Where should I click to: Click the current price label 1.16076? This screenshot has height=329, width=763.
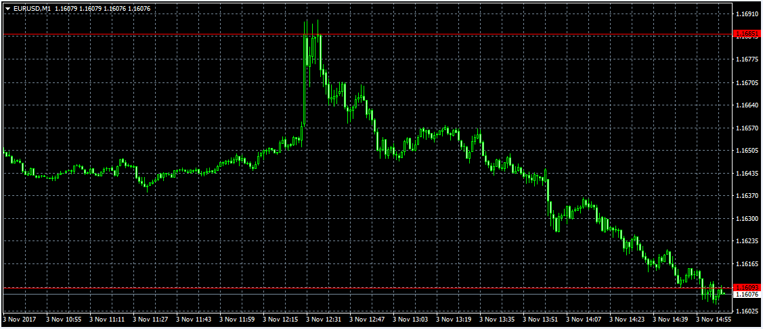pos(749,295)
